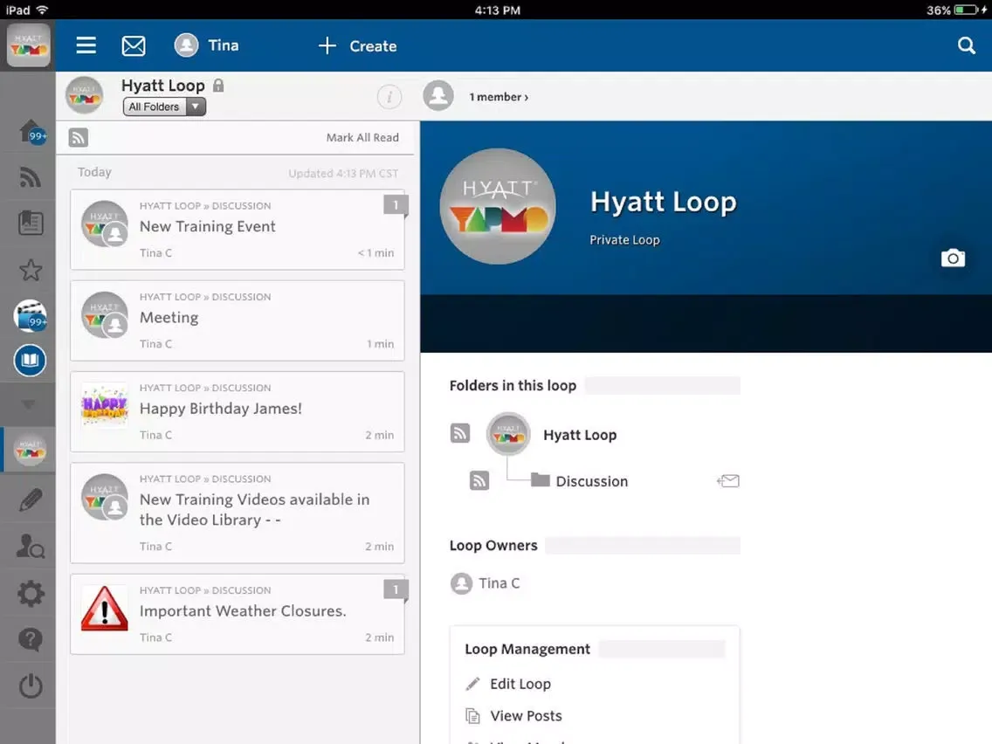992x744 pixels.
Task: Open the video clapperboard icon in sidebar
Action: click(31, 315)
